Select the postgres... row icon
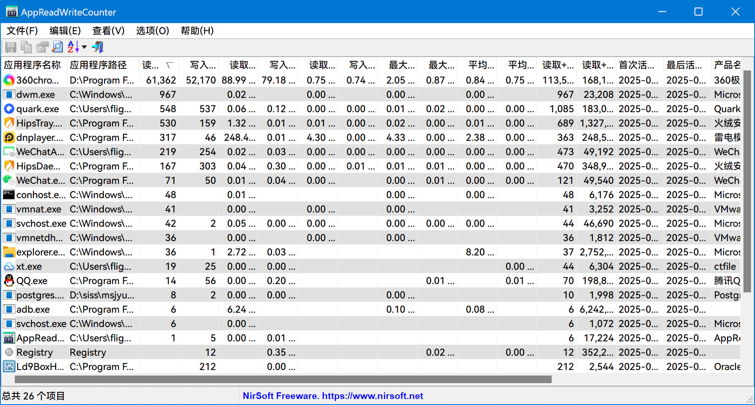 coord(9,295)
